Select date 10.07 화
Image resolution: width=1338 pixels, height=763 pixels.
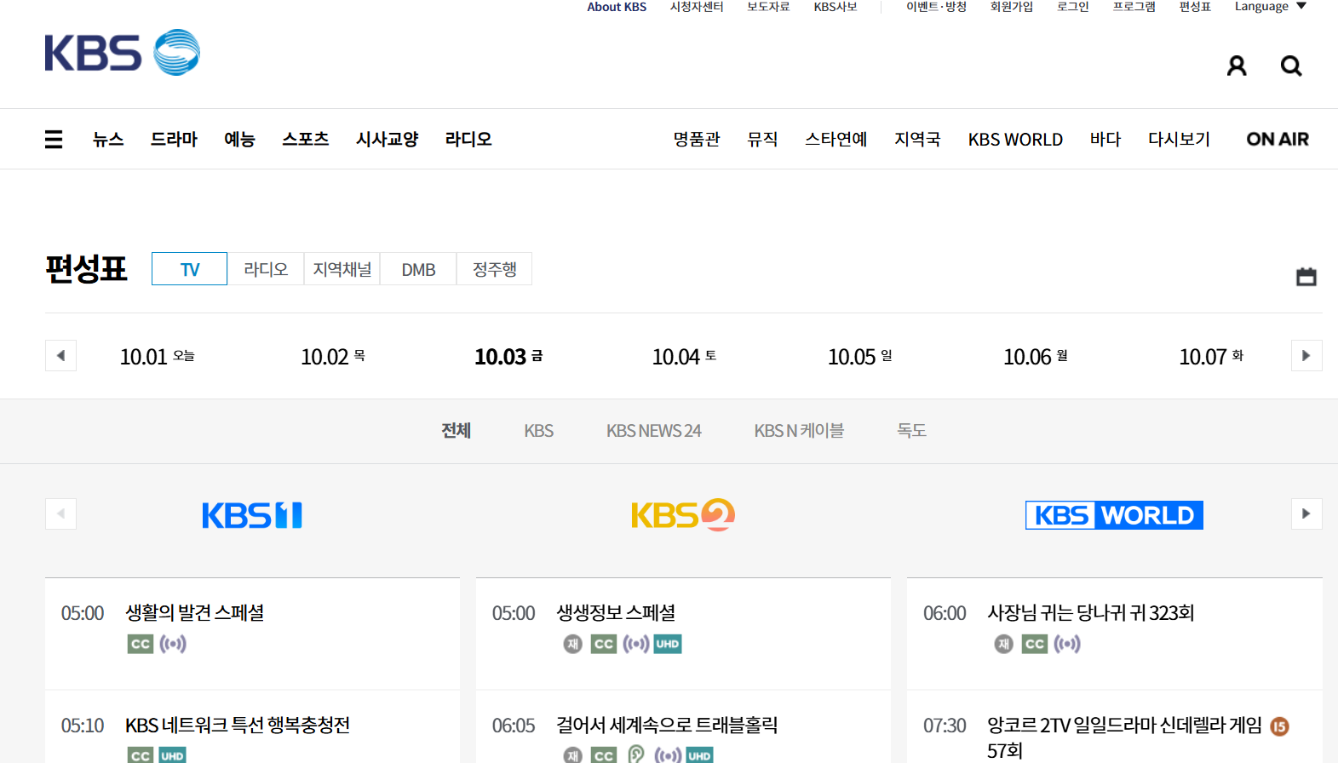(1211, 357)
